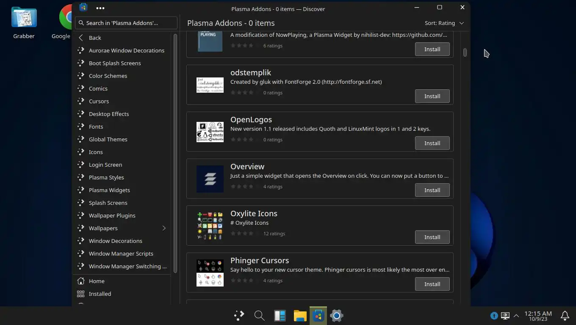Click the Comics category icon
The width and height of the screenshot is (576, 325).
point(81,88)
